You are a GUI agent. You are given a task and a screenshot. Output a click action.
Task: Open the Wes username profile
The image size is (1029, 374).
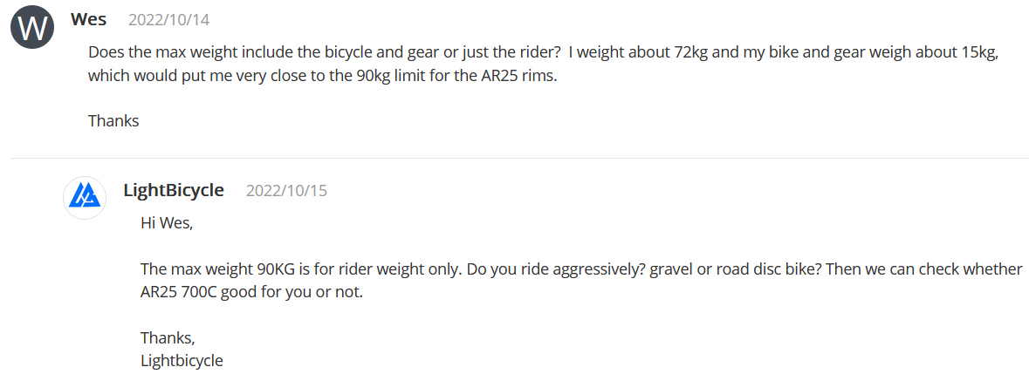point(88,18)
